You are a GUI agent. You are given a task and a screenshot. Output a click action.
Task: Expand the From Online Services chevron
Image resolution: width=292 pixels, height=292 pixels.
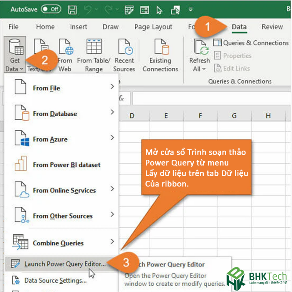(x=112, y=189)
